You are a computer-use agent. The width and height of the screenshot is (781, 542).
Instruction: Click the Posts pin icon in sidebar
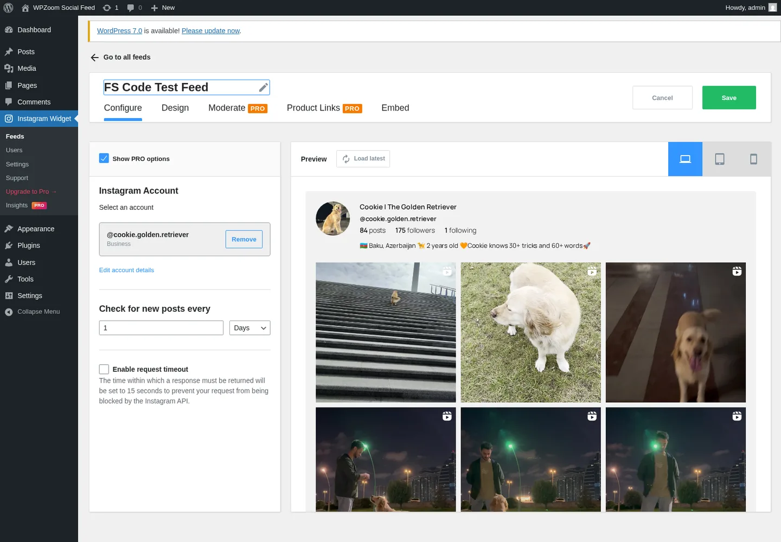click(x=9, y=51)
